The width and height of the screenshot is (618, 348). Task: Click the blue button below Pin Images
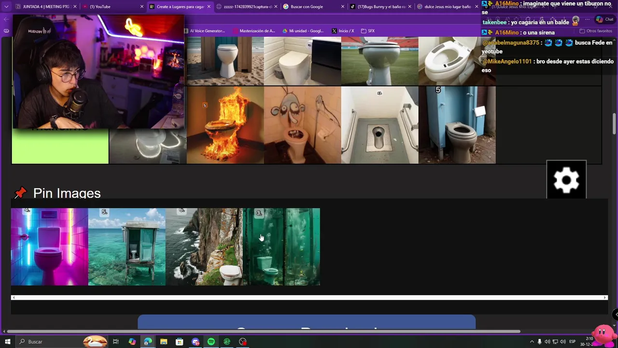click(x=307, y=322)
